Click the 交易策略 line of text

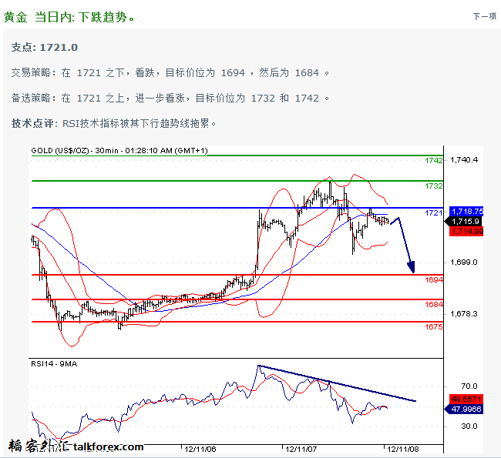[170, 73]
